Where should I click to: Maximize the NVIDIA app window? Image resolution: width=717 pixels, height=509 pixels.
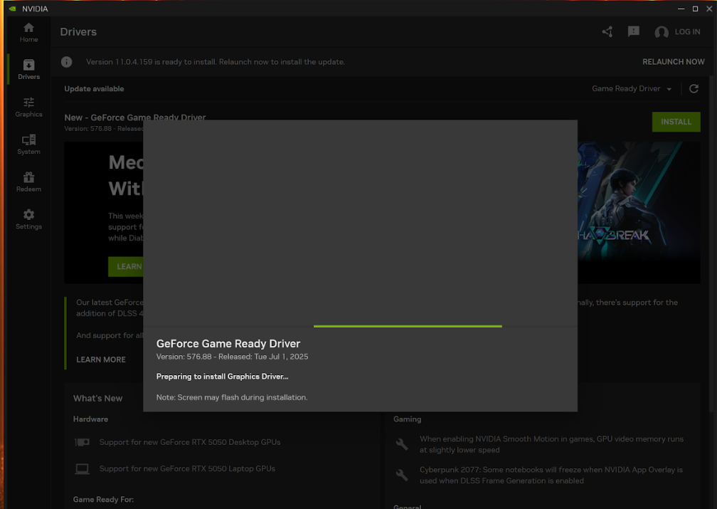pos(695,9)
